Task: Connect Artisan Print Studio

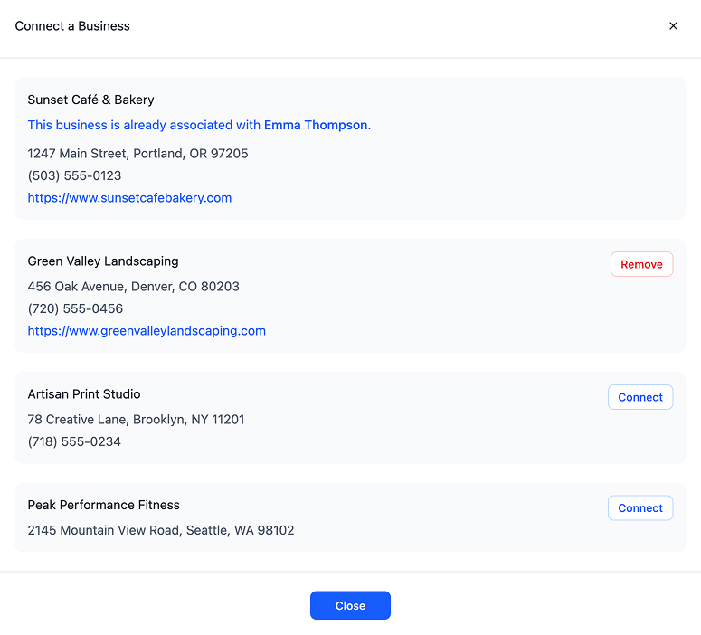Action: [640, 397]
